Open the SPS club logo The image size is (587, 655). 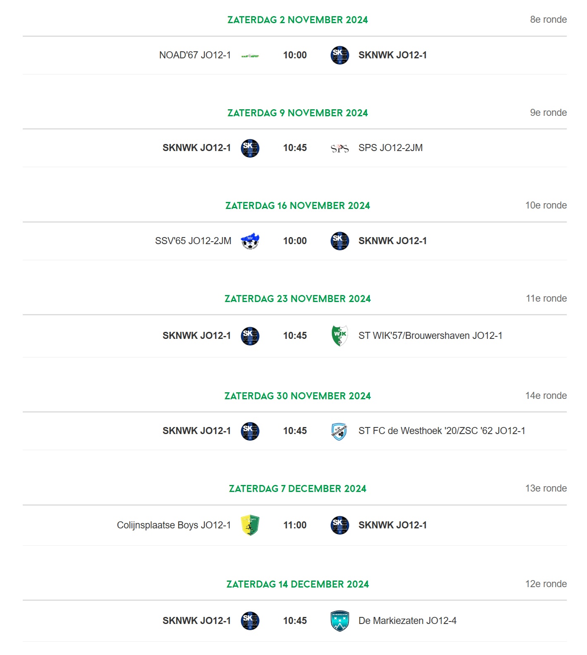click(340, 148)
